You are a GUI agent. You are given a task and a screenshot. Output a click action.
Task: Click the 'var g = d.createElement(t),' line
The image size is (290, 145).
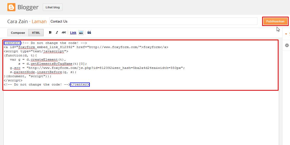pos(38,60)
